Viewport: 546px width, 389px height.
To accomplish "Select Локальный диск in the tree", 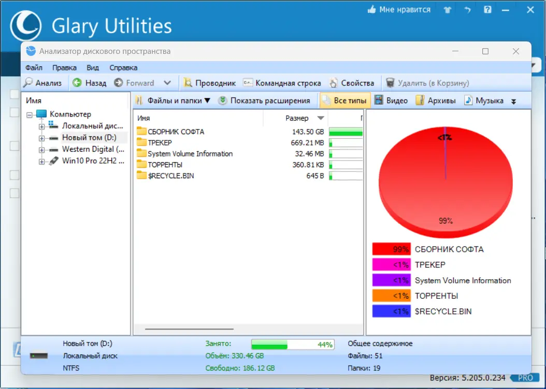I will tap(92, 126).
